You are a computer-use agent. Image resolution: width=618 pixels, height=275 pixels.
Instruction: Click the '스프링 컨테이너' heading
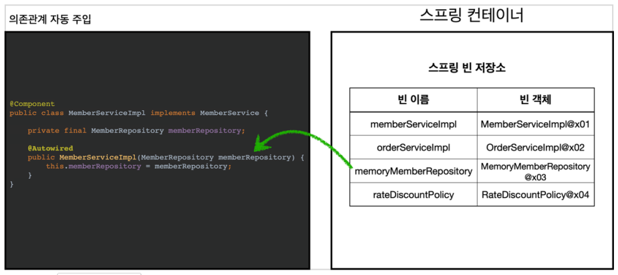pos(472,16)
